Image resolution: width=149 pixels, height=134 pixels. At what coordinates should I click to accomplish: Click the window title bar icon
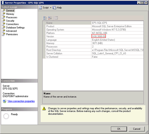3,3
